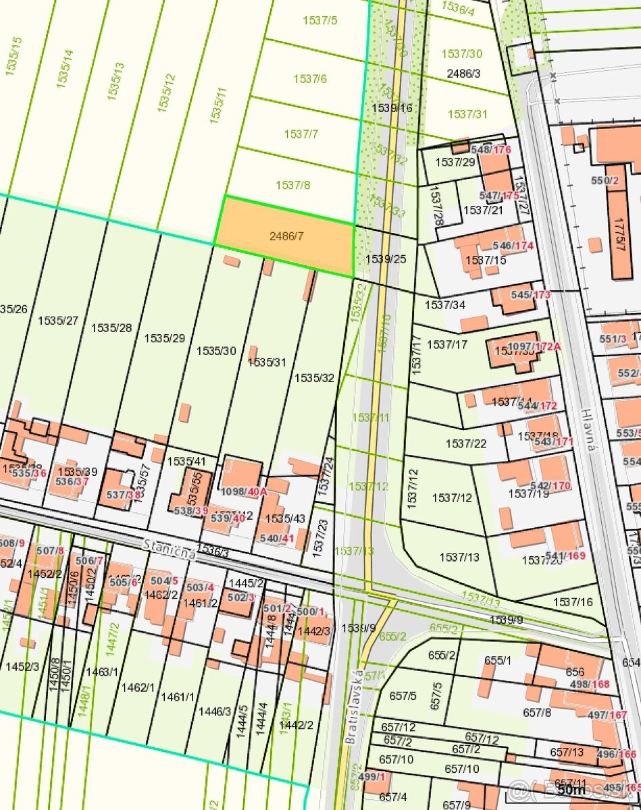Click the 50m scale bar
This screenshot has height=810, width=641.
pyautogui.click(x=572, y=789)
